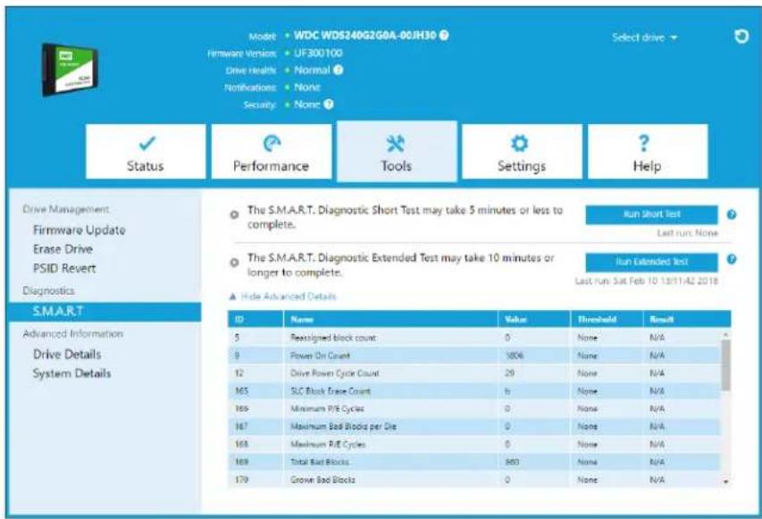Click the WD Green SSD drive image
The image size is (762, 519).
(70, 70)
